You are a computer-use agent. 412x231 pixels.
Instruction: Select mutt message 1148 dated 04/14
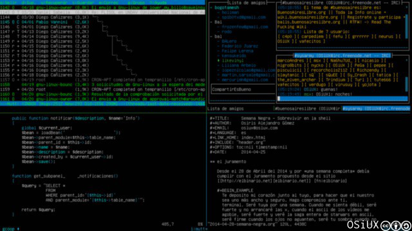point(102,37)
